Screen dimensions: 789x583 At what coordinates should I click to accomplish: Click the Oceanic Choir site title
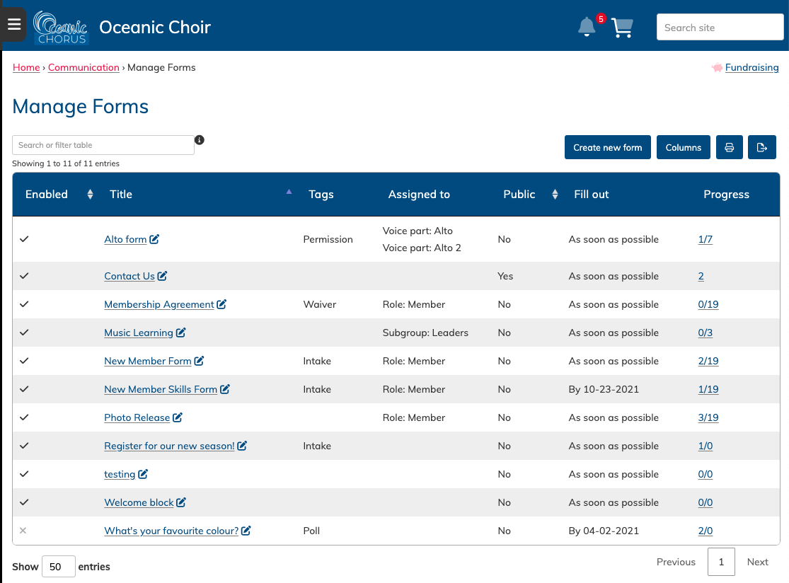(155, 27)
